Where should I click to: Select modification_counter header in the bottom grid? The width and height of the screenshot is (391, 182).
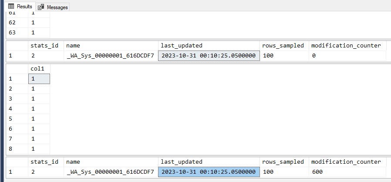(x=347, y=162)
